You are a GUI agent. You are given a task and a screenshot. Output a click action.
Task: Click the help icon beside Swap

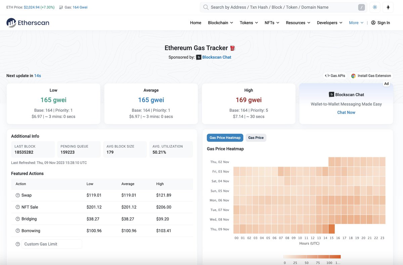pyautogui.click(x=18, y=195)
